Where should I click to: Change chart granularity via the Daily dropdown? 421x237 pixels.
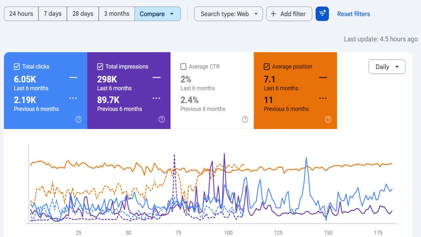[x=387, y=66]
